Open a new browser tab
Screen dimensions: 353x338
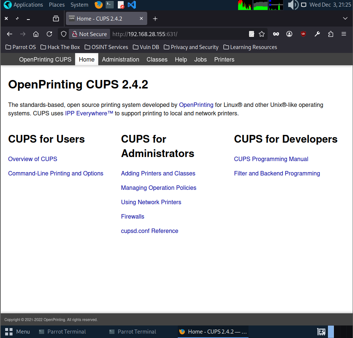click(155, 18)
